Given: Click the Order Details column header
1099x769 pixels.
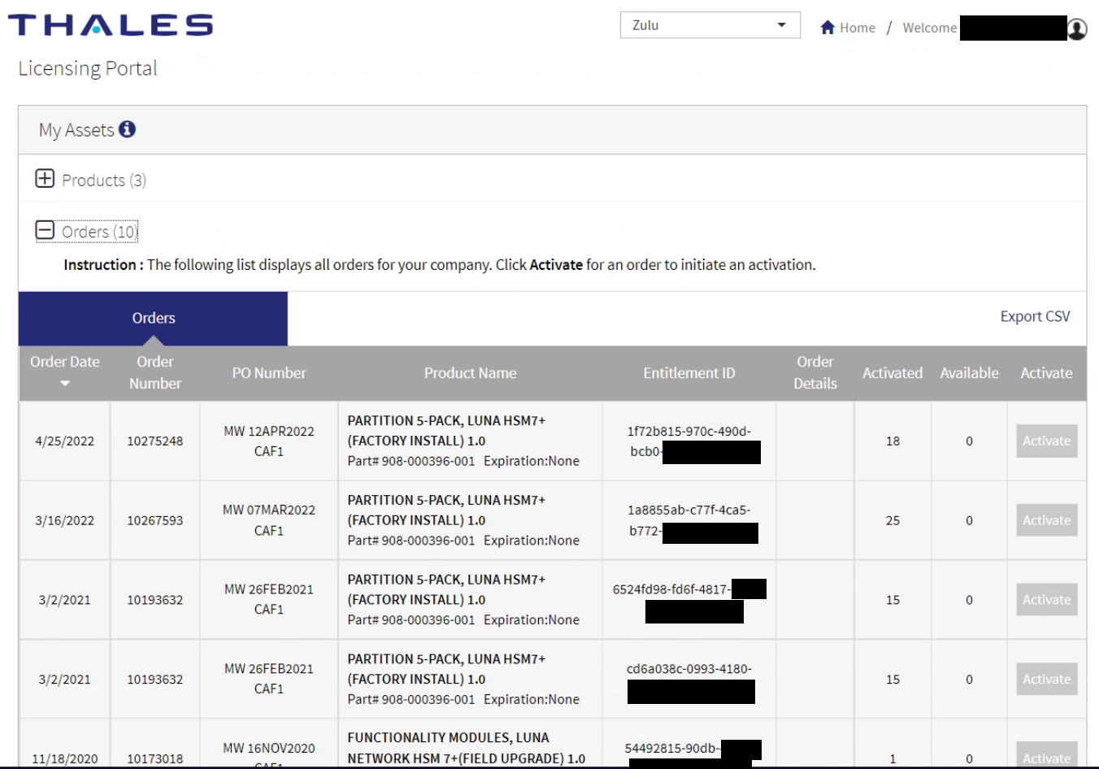Looking at the screenshot, I should click(x=815, y=372).
